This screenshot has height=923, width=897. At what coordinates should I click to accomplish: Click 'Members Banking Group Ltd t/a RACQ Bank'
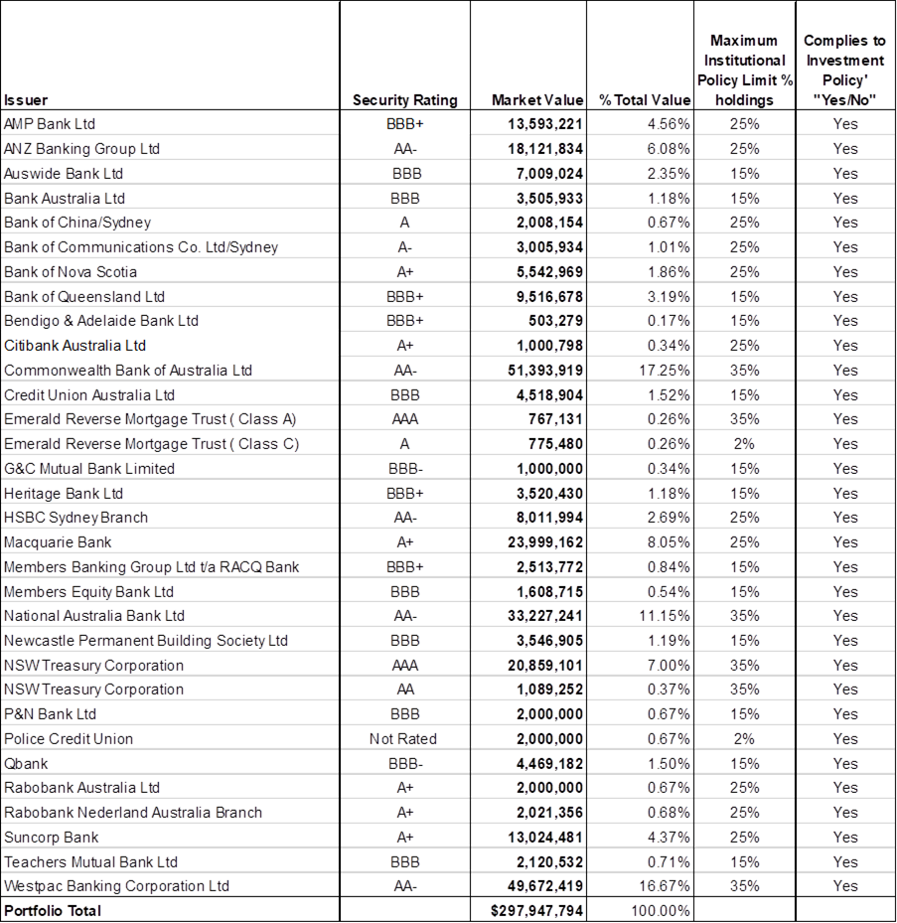(x=151, y=567)
